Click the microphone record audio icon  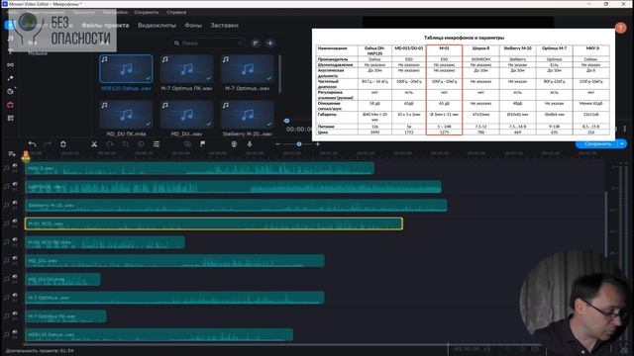coord(250,144)
